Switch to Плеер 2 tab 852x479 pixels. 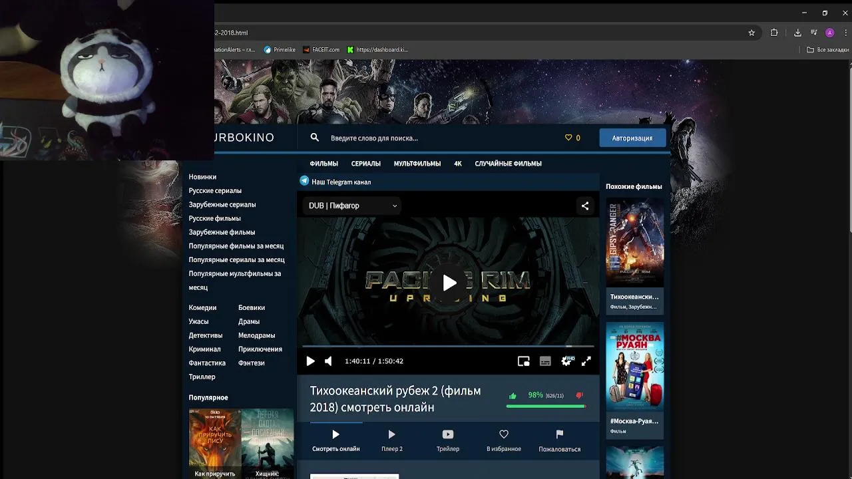[392, 441]
